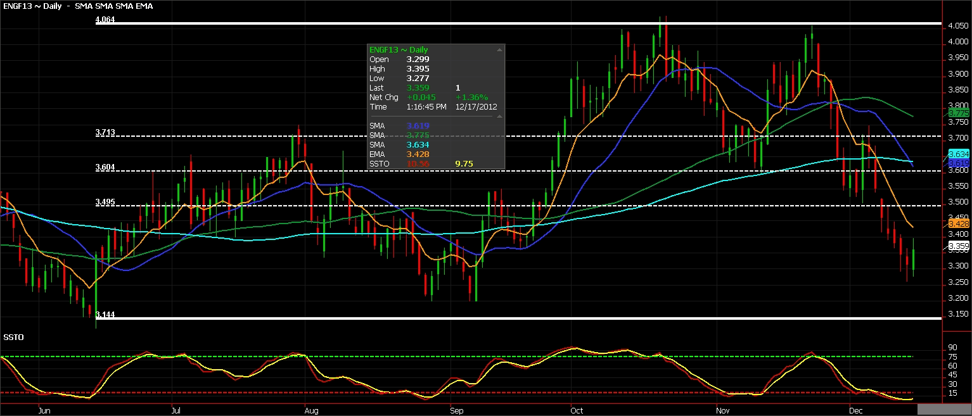Collapse the indicator values section arrow
This screenshot has width=972, height=416.
click(x=499, y=117)
